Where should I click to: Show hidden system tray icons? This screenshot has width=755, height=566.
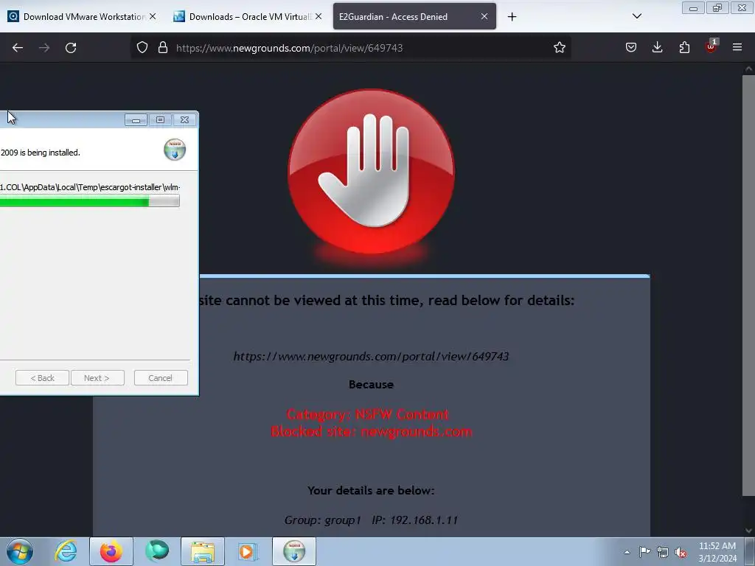pyautogui.click(x=627, y=552)
